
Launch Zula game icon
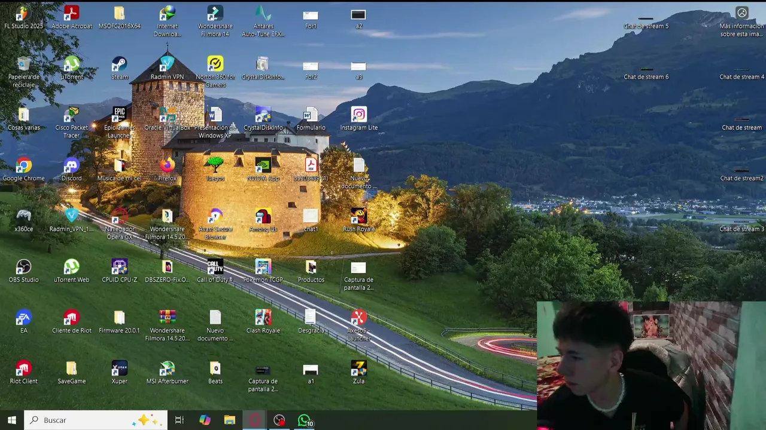click(358, 368)
